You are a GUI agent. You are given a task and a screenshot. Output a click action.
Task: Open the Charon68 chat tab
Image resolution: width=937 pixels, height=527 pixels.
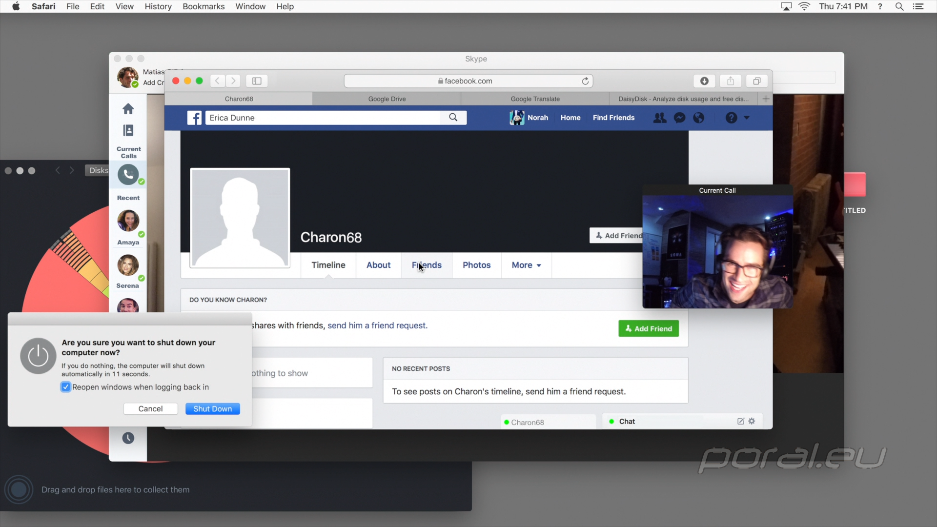pyautogui.click(x=549, y=422)
